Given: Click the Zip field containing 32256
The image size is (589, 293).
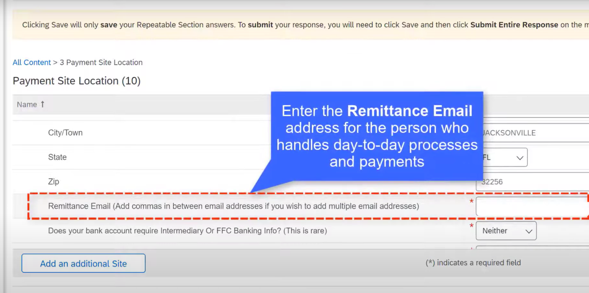Looking at the screenshot, I should pos(533,182).
